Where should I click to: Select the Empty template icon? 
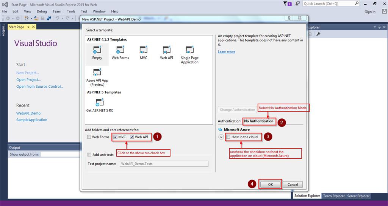pos(97,50)
